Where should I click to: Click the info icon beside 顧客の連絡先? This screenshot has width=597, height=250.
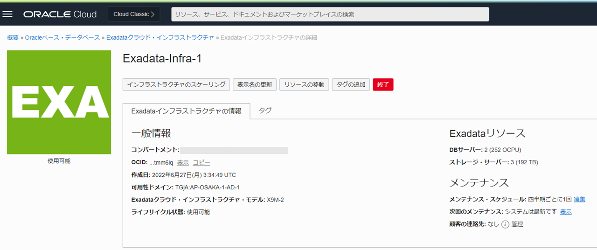(x=505, y=224)
